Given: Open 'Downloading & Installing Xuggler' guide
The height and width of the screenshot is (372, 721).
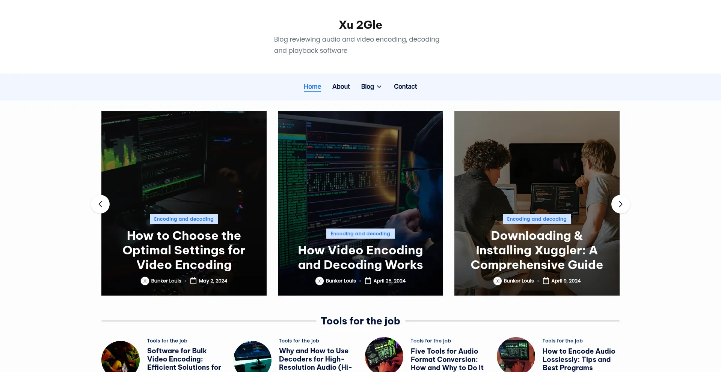Looking at the screenshot, I should click(537, 250).
